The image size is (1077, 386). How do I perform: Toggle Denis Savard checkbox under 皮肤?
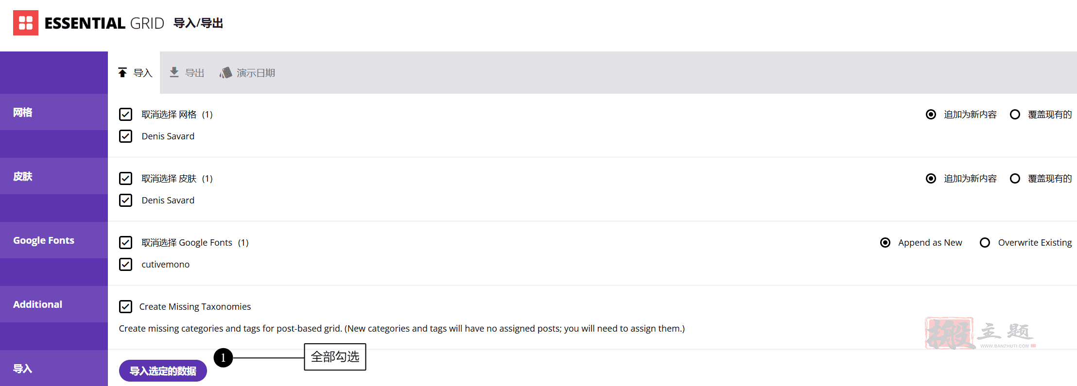click(125, 201)
